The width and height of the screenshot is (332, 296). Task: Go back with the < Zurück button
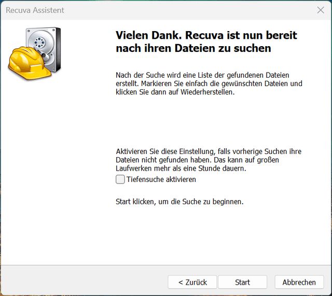(x=192, y=282)
